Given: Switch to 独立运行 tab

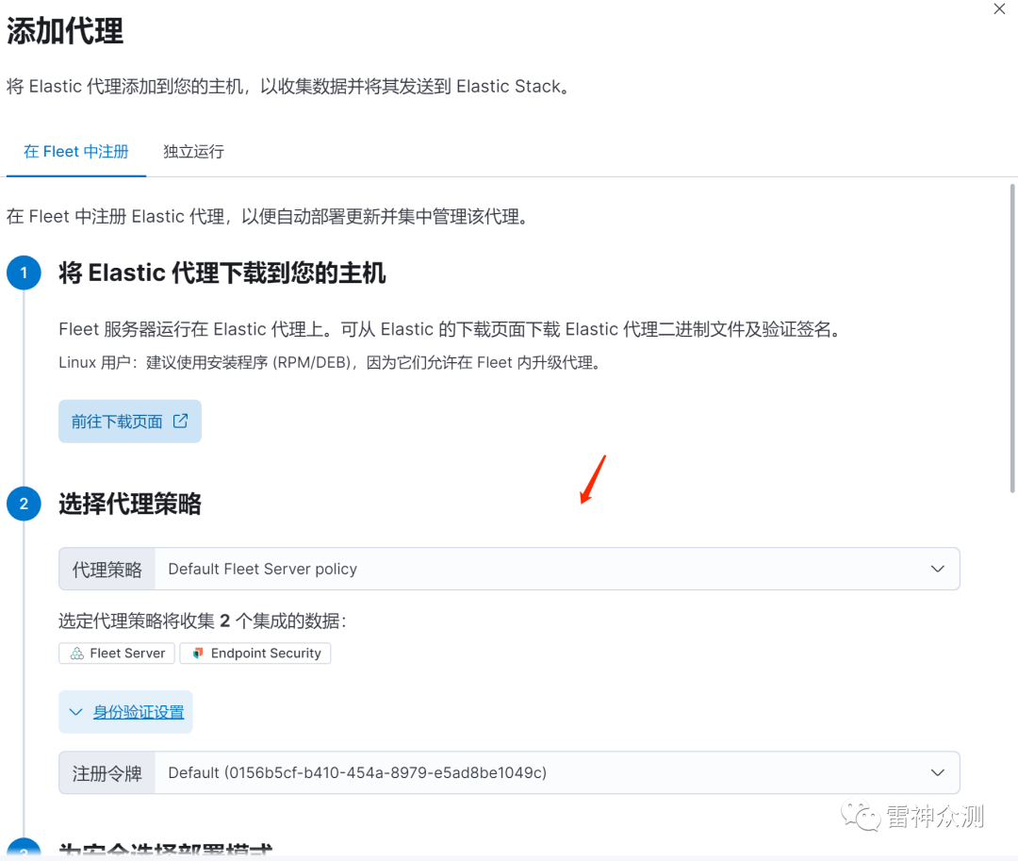Looking at the screenshot, I should tap(193, 151).
